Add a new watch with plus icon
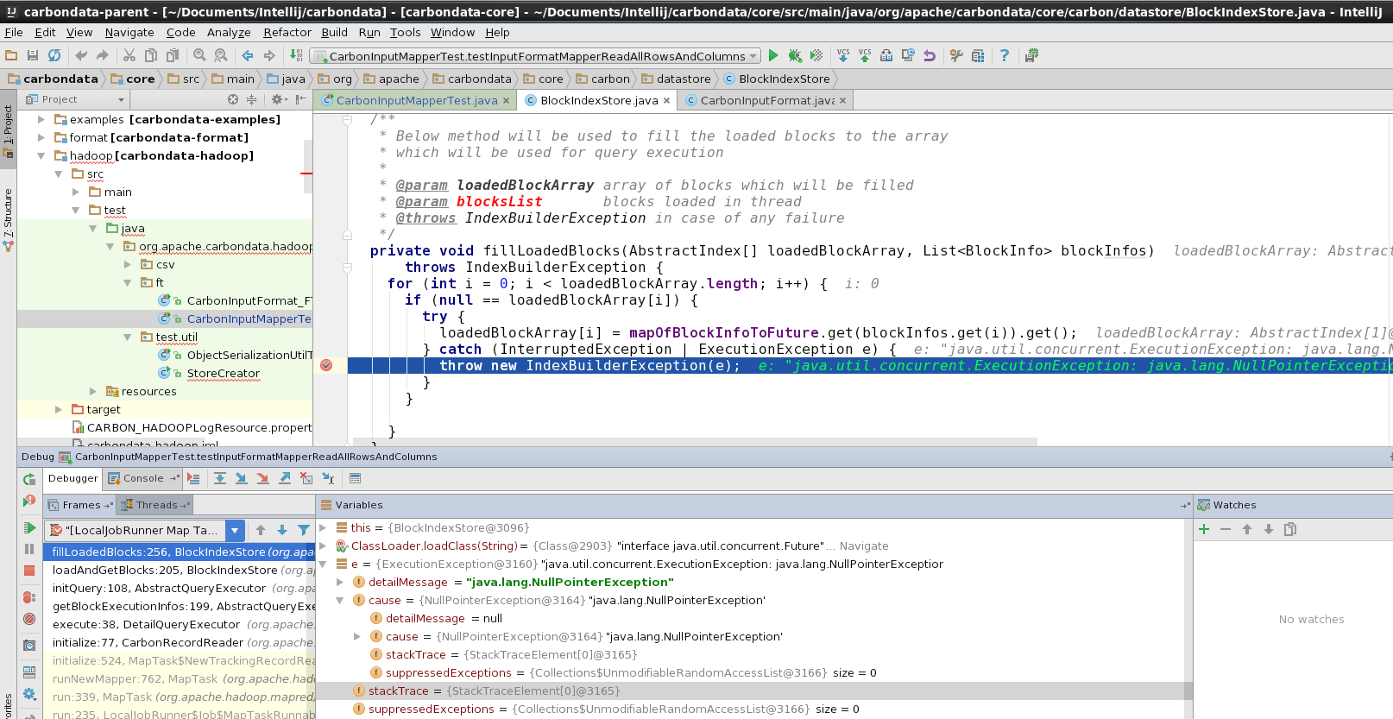The width and height of the screenshot is (1393, 719). 1204,529
